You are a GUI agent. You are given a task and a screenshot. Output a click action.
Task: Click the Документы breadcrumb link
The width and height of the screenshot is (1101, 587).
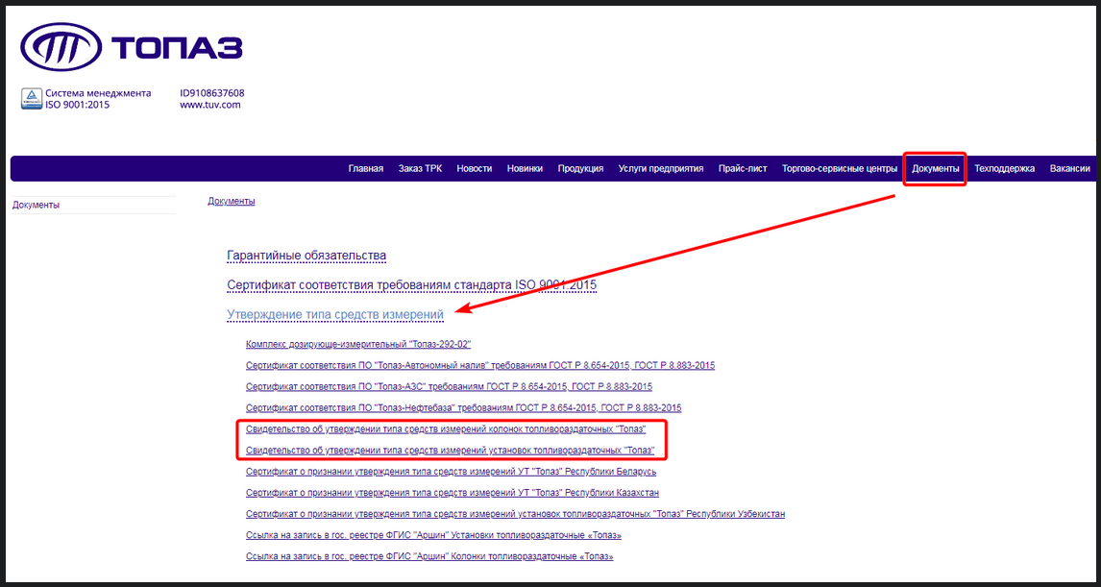pos(231,202)
